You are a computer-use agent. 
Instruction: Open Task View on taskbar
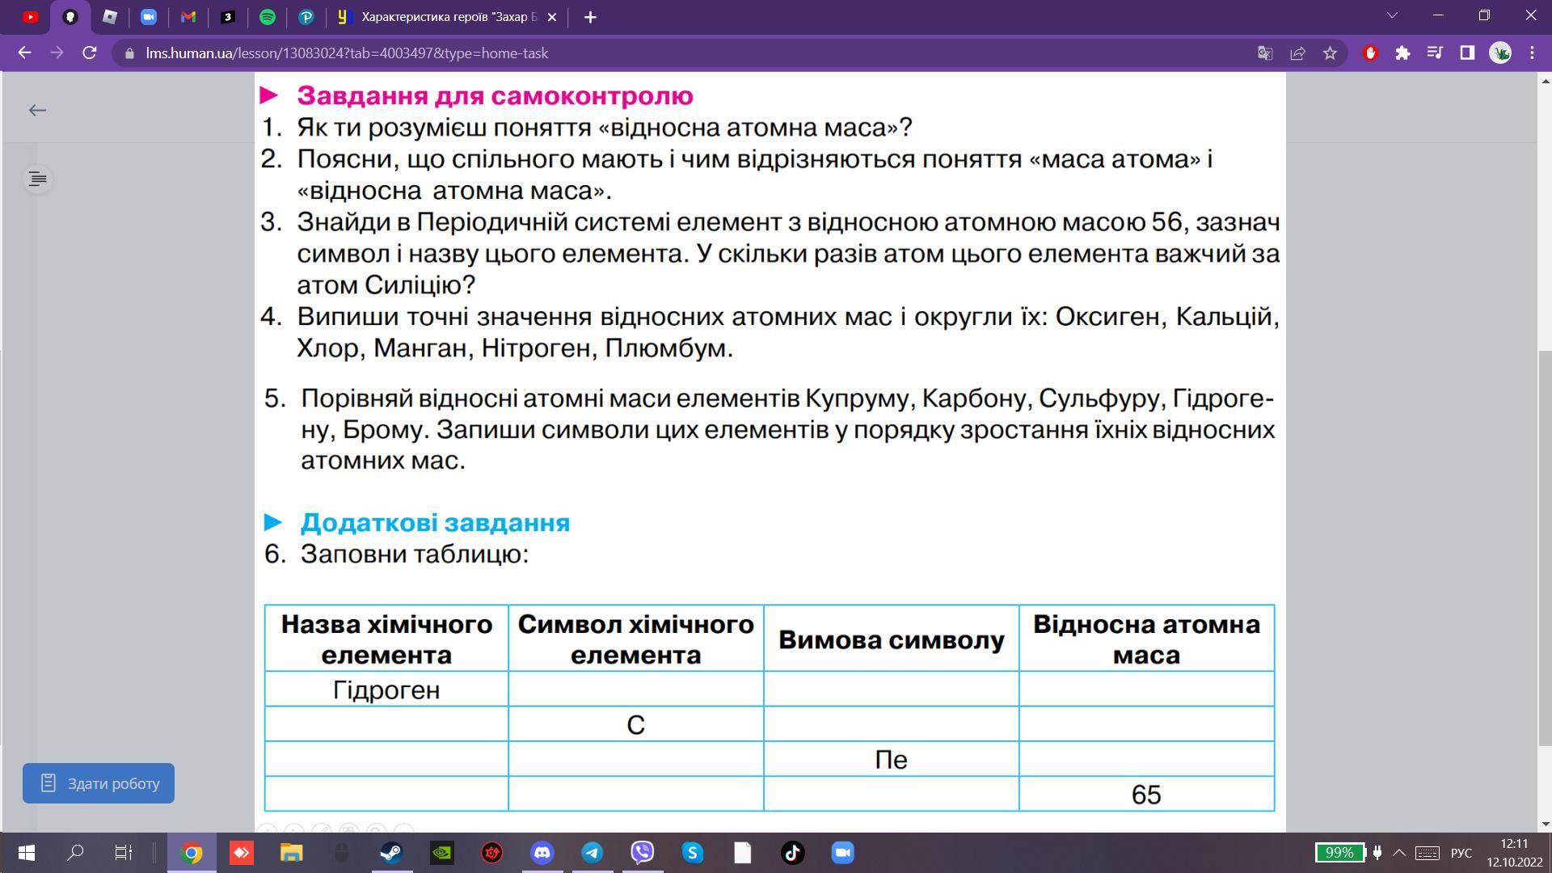pyautogui.click(x=123, y=853)
